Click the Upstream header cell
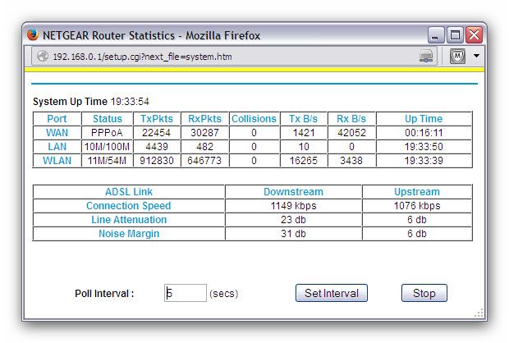 click(x=417, y=192)
